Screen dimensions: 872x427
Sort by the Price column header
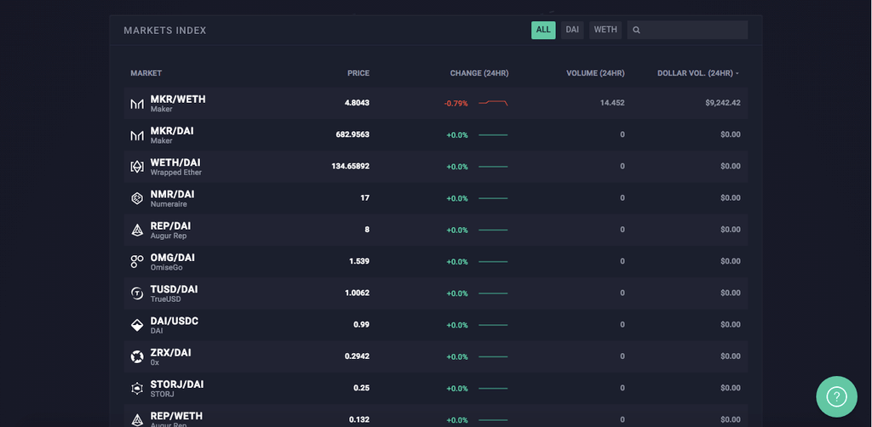click(359, 73)
